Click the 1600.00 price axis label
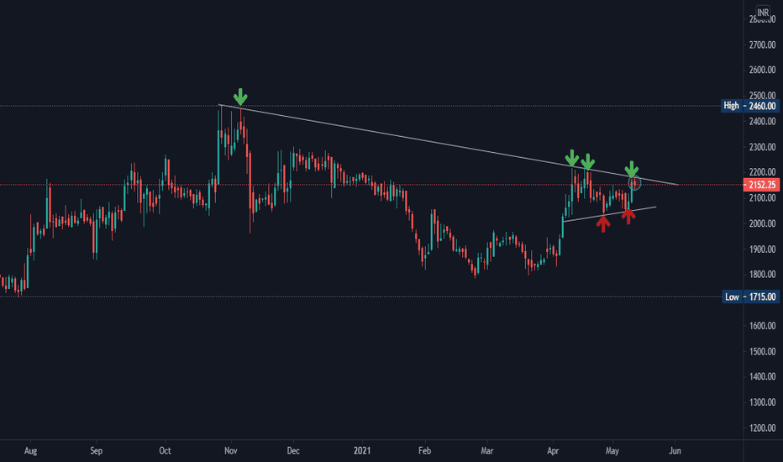The height and width of the screenshot is (462, 783). (762, 326)
